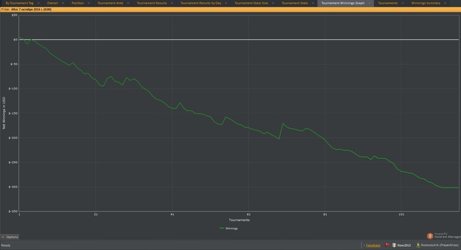Click the $-300 y-axis label
The image size is (461, 250).
pos(14,187)
